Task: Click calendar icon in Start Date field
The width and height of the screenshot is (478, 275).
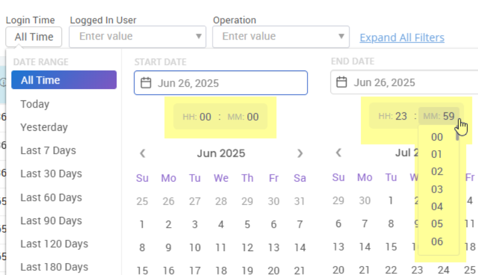Action: [146, 83]
